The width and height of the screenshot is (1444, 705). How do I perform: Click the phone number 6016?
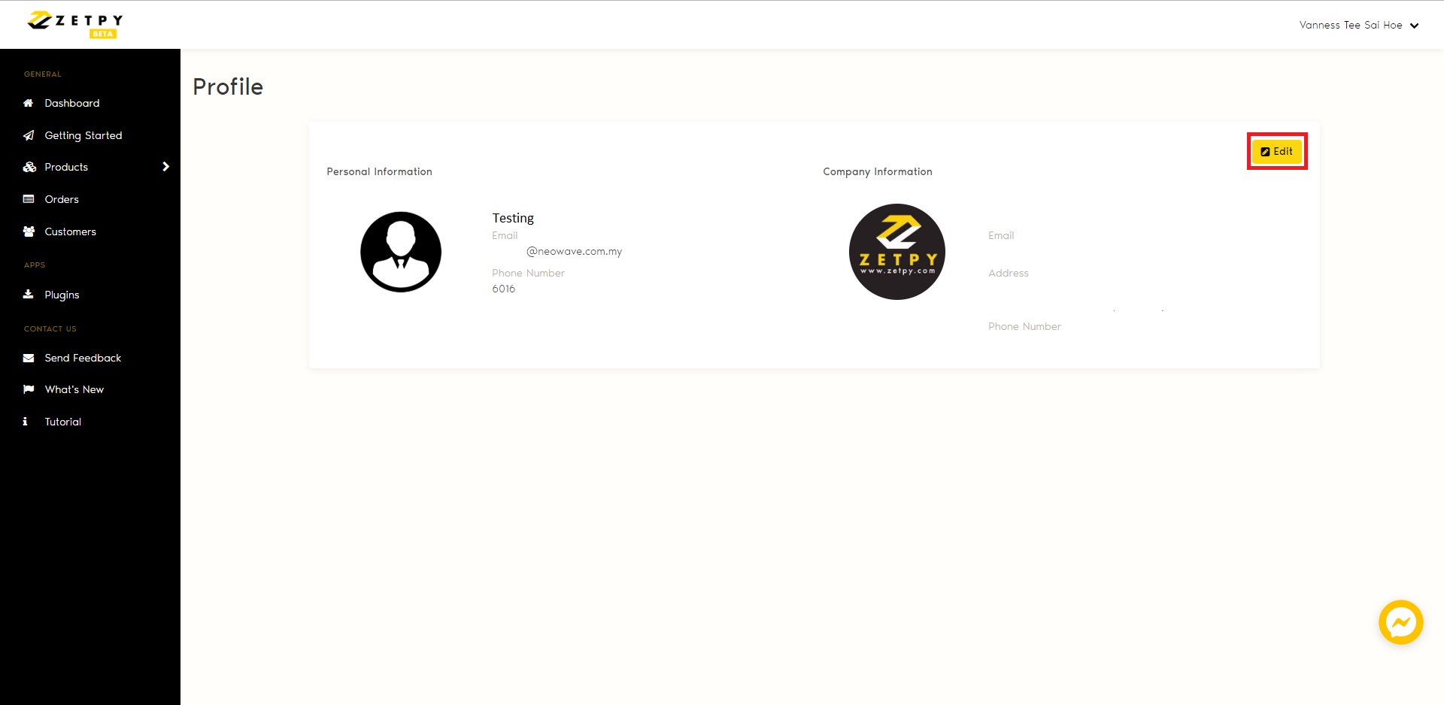(504, 289)
